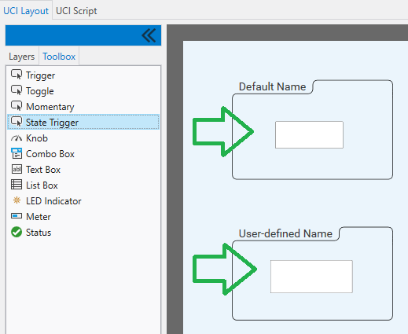Pick the Toggle button icon in Toolbox
The image size is (408, 334).
click(17, 90)
